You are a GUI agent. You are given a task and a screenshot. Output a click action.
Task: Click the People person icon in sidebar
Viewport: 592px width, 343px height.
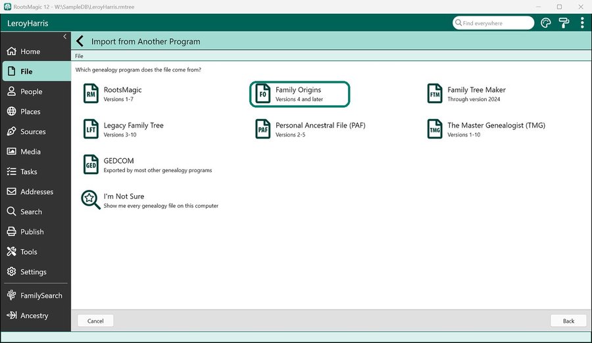click(12, 91)
